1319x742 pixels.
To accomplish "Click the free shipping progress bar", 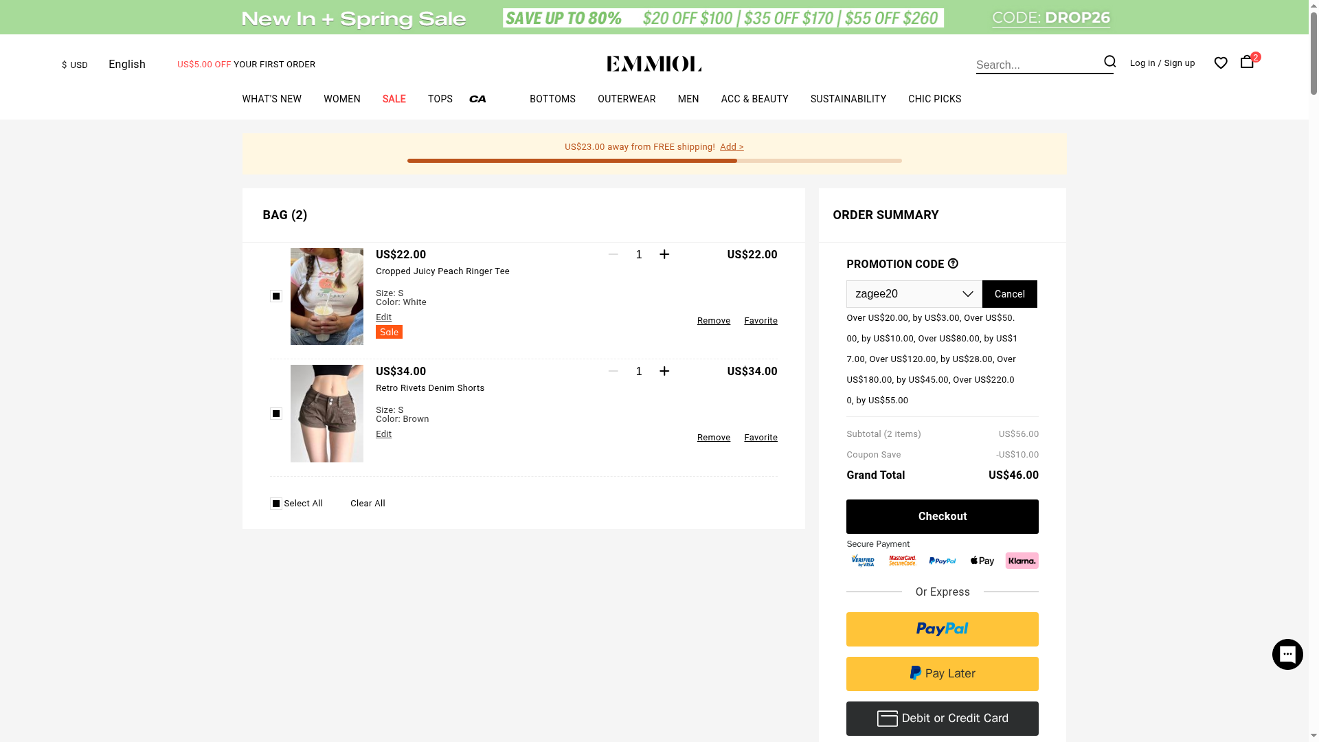I will pyautogui.click(x=654, y=161).
